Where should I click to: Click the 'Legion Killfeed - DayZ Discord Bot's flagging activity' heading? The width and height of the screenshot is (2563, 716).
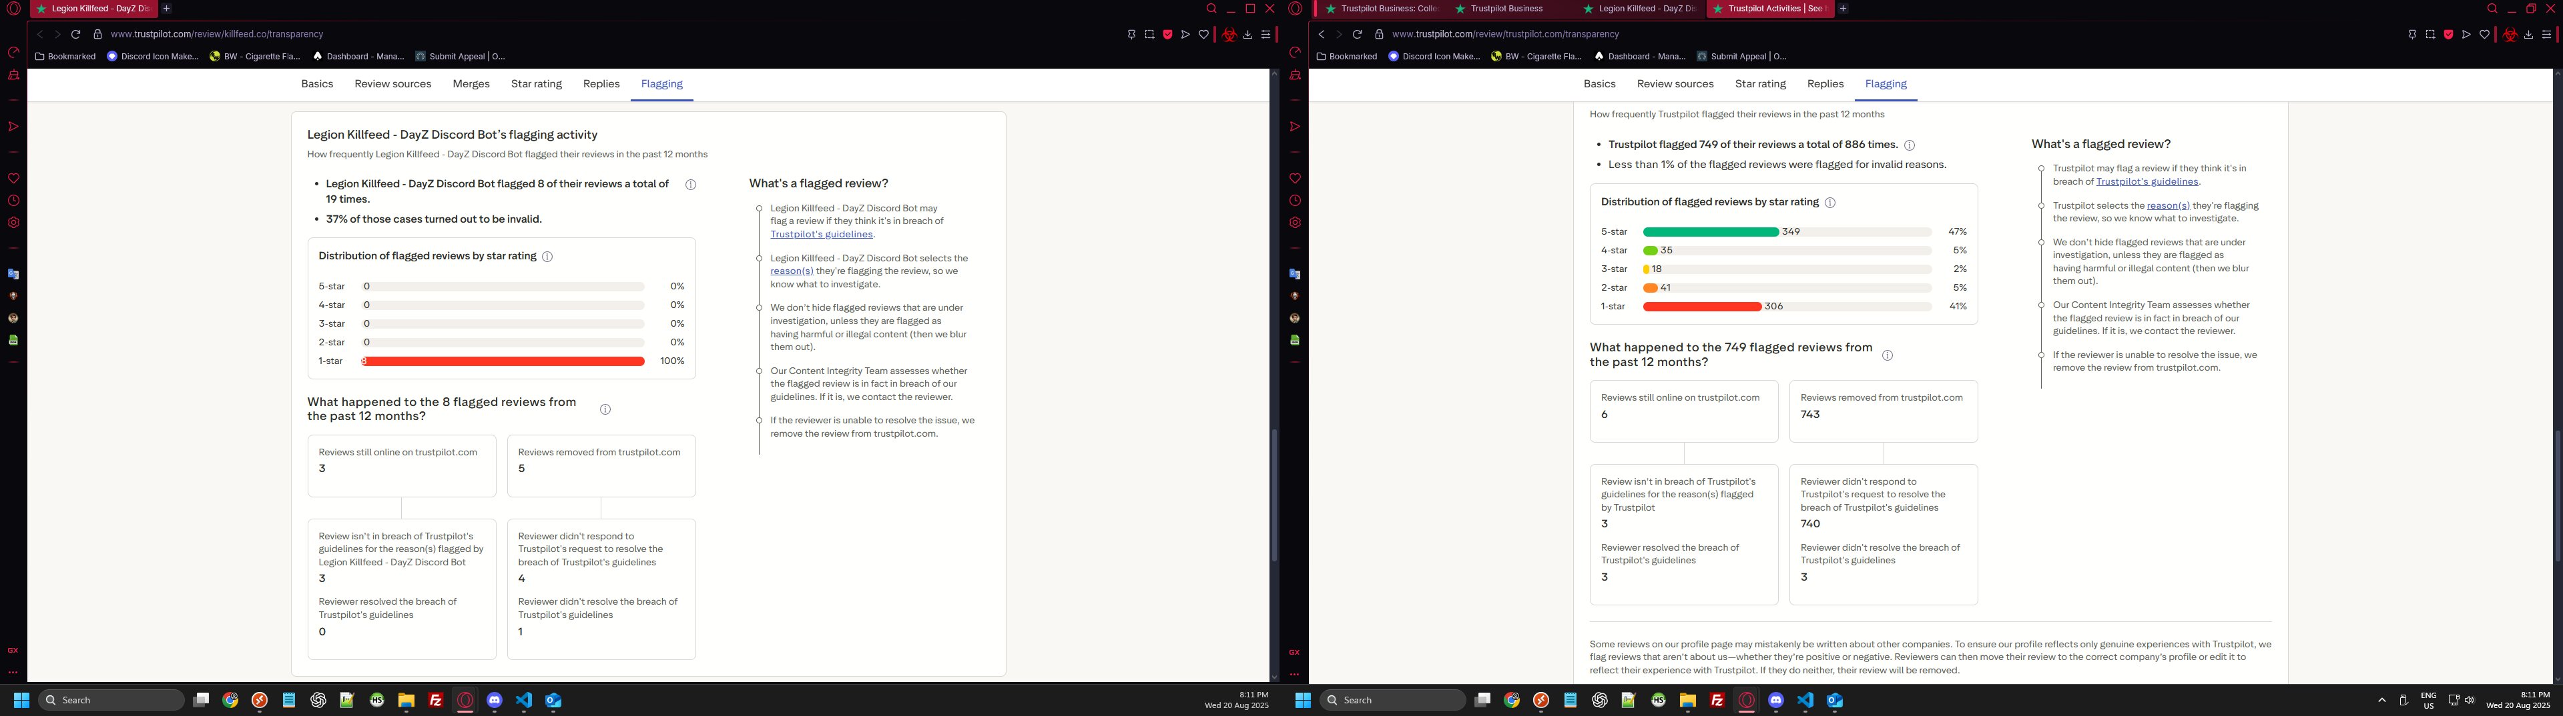(x=453, y=135)
